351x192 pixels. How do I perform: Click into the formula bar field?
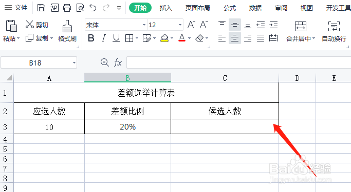tap(238, 62)
